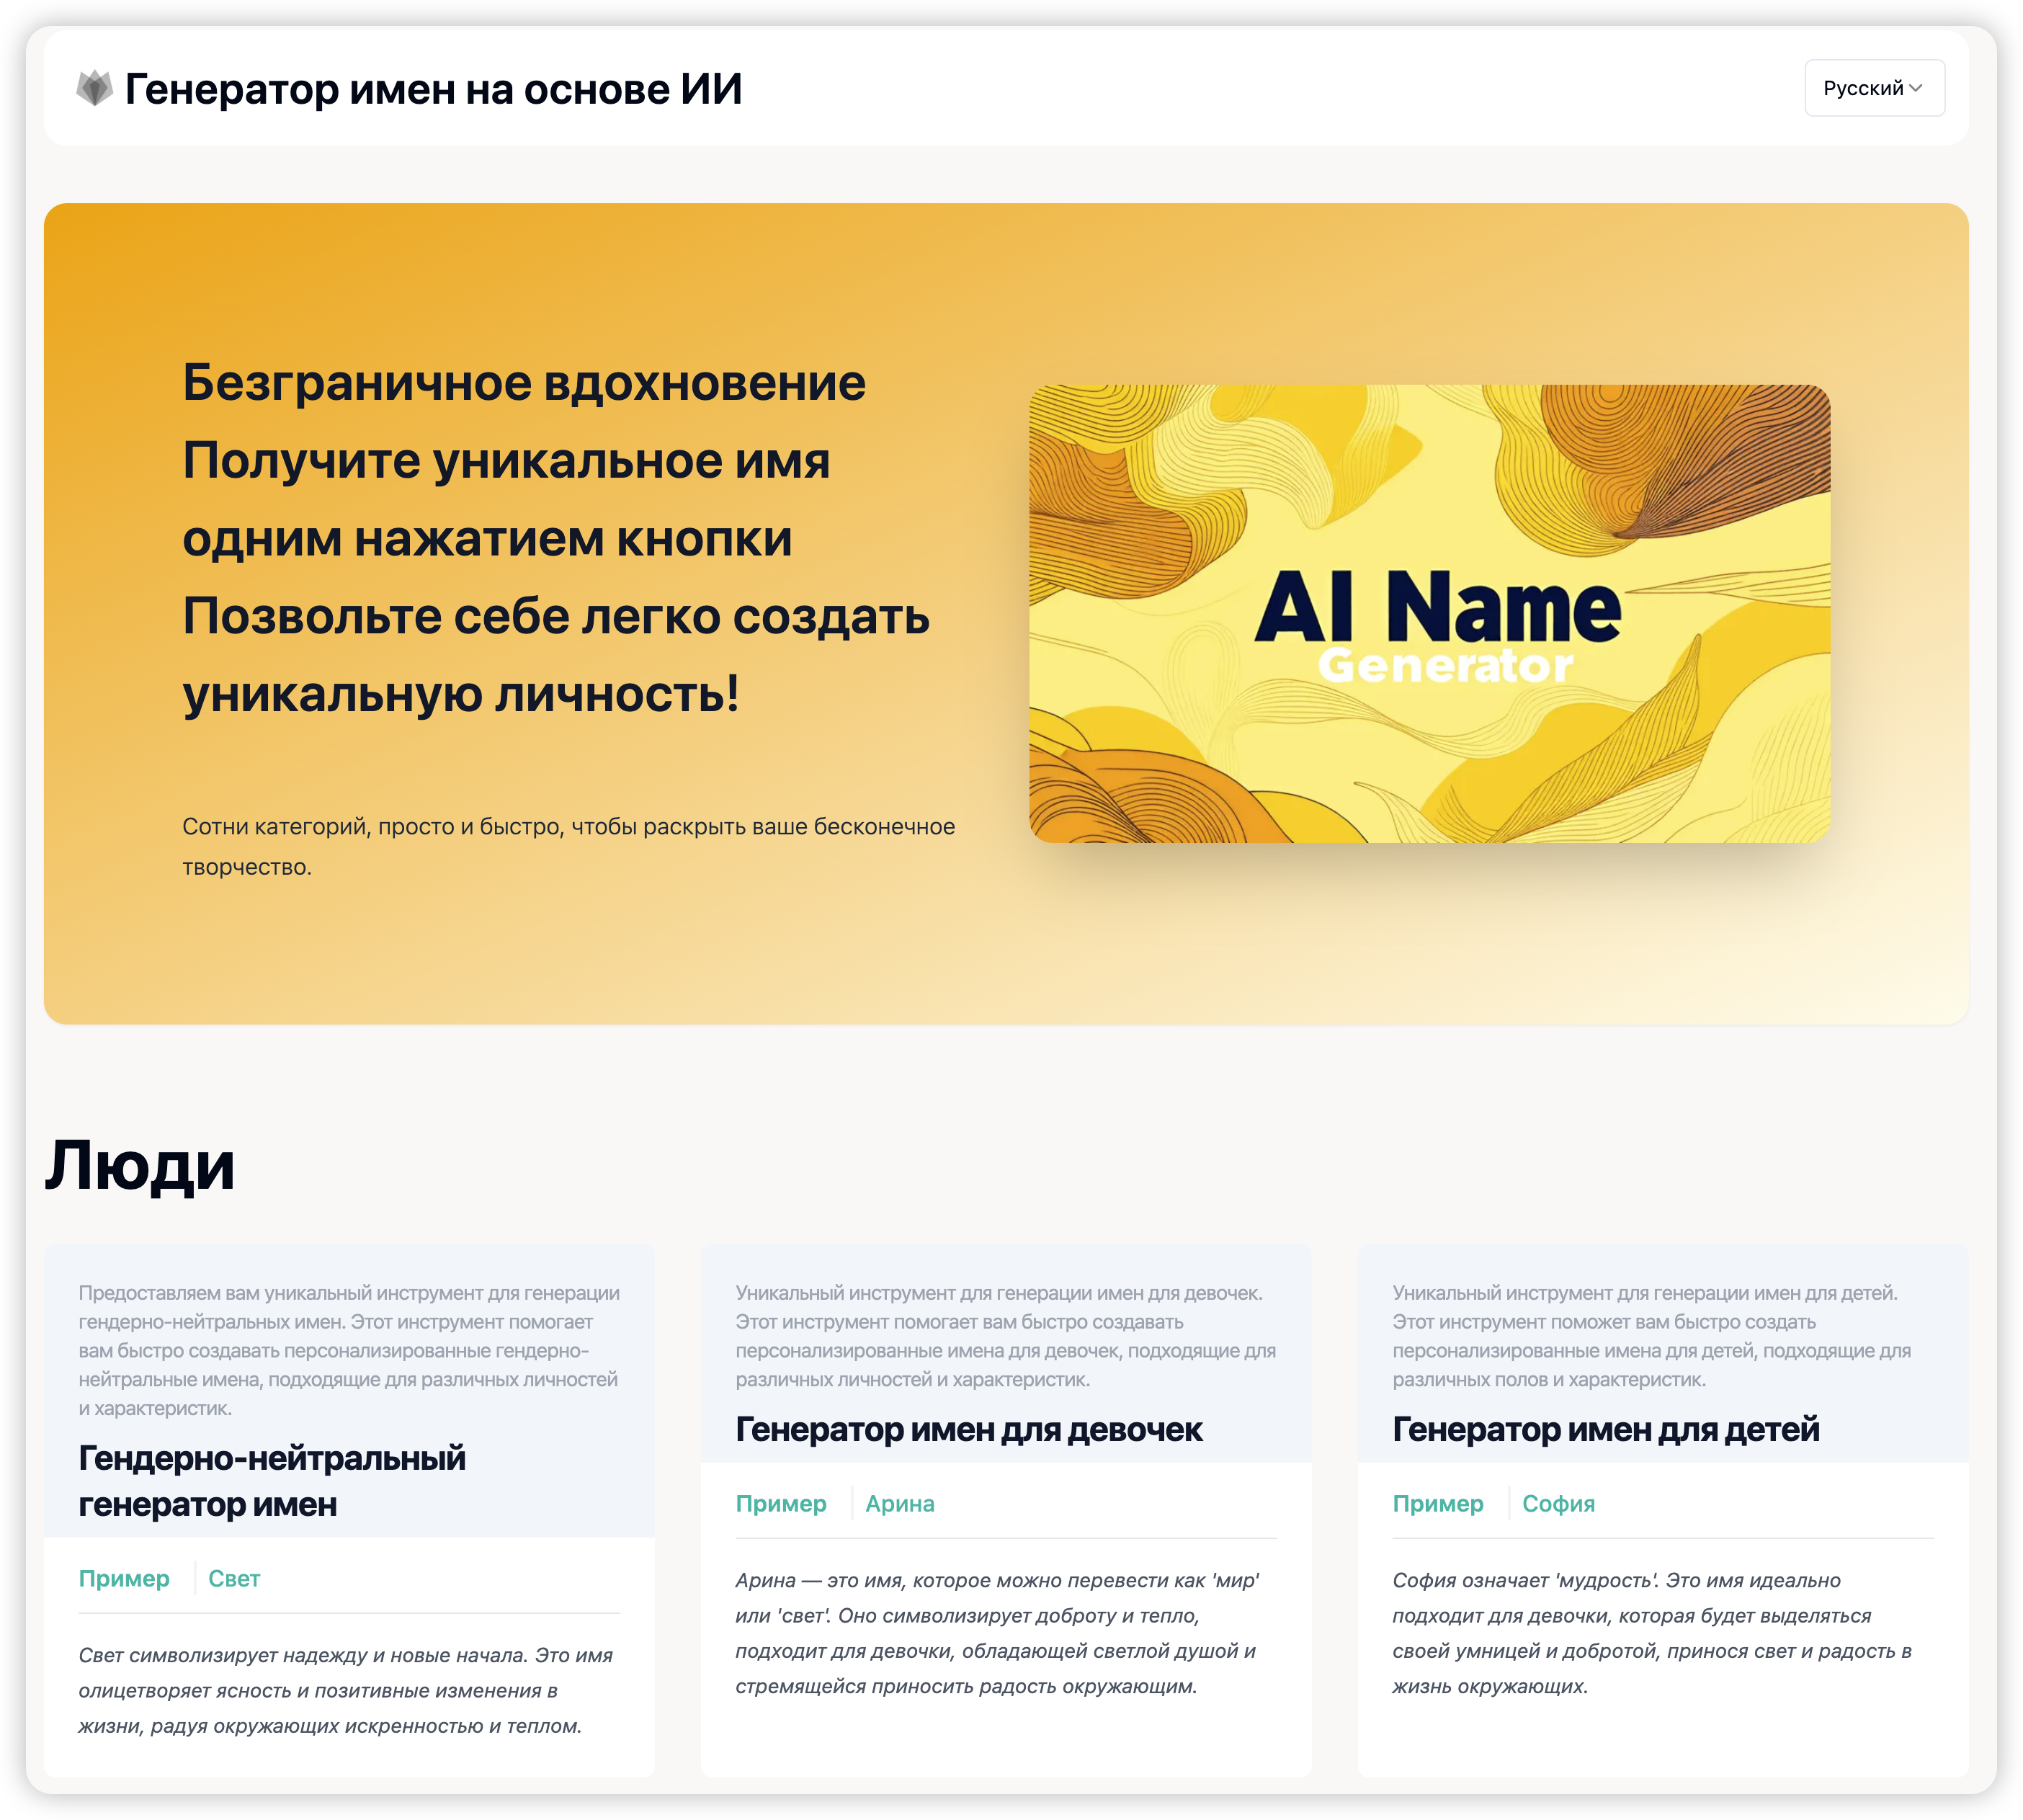The width and height of the screenshot is (2023, 1820).
Task: Click the example name Свет
Action: click(234, 1579)
